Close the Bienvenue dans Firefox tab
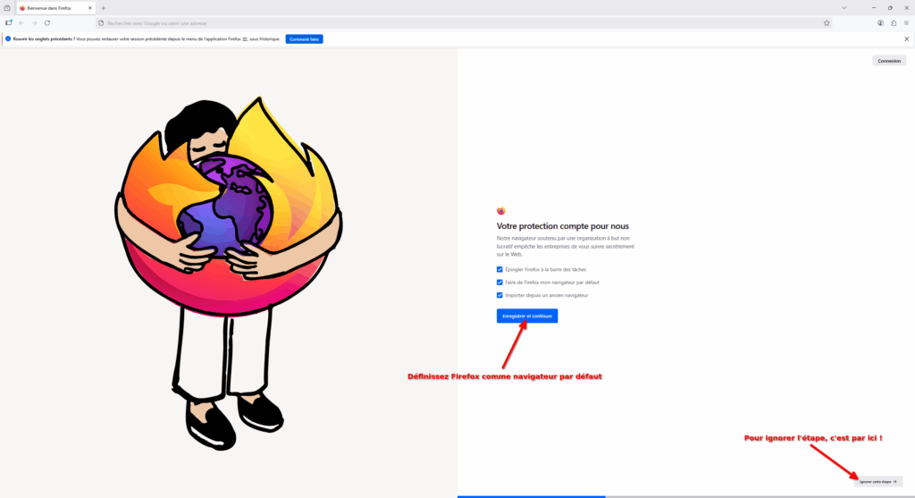 [x=90, y=8]
